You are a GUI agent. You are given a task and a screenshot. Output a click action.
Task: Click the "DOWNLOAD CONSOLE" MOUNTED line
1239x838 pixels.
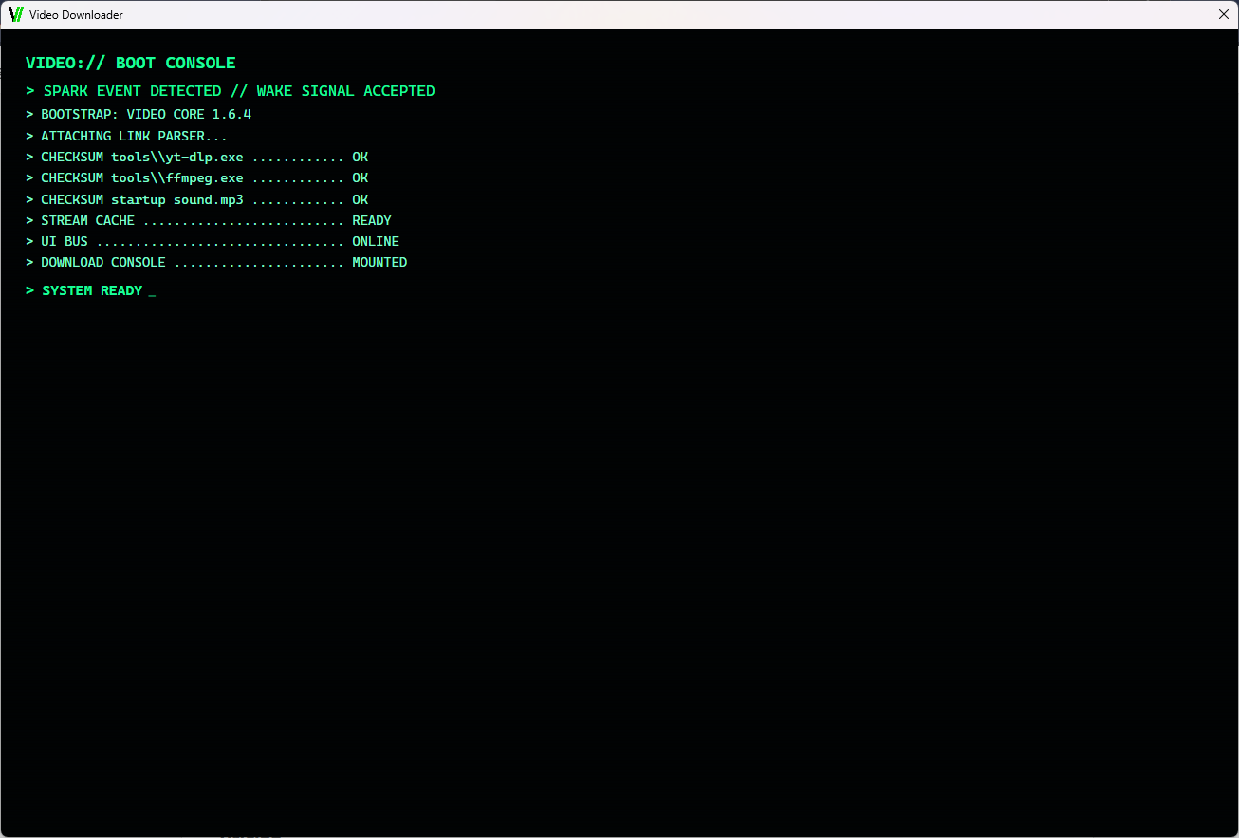[x=216, y=262]
